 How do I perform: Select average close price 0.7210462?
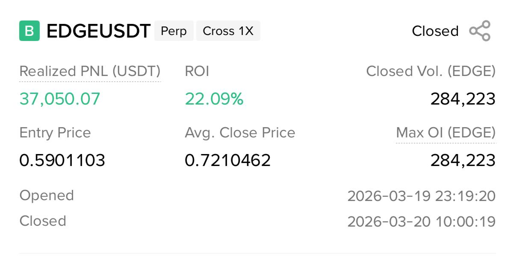[x=227, y=160]
